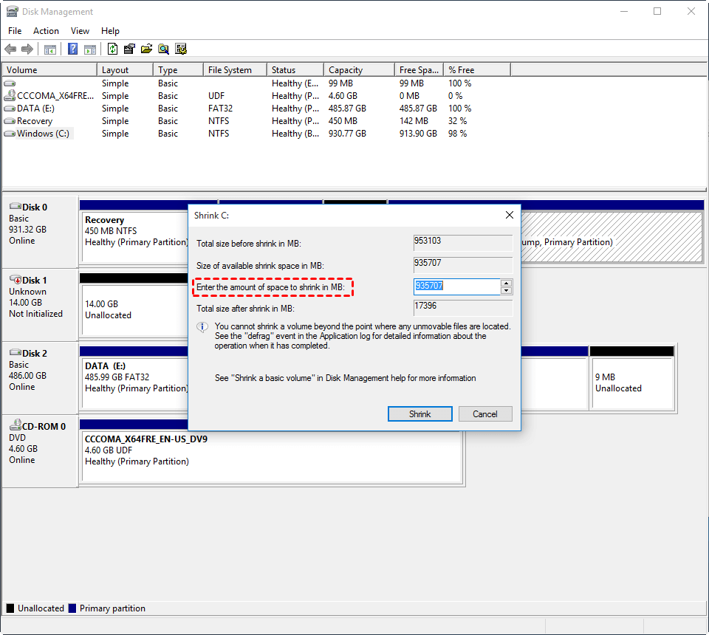Image resolution: width=709 pixels, height=635 pixels.
Task: Open the Help toolbar icon
Action: point(73,49)
